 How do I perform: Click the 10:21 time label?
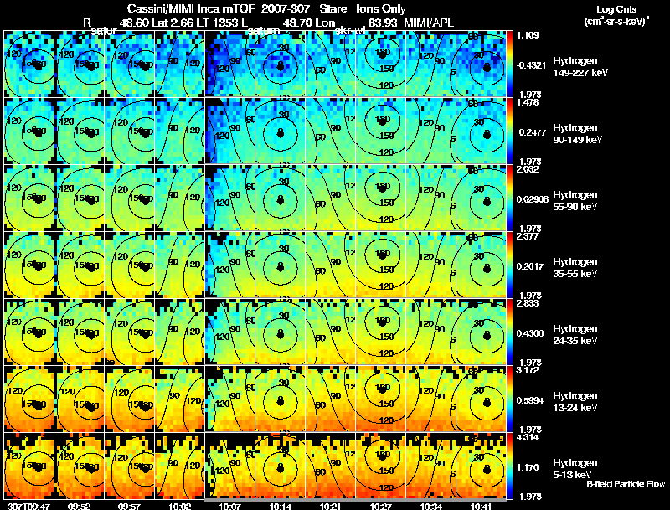click(x=331, y=506)
